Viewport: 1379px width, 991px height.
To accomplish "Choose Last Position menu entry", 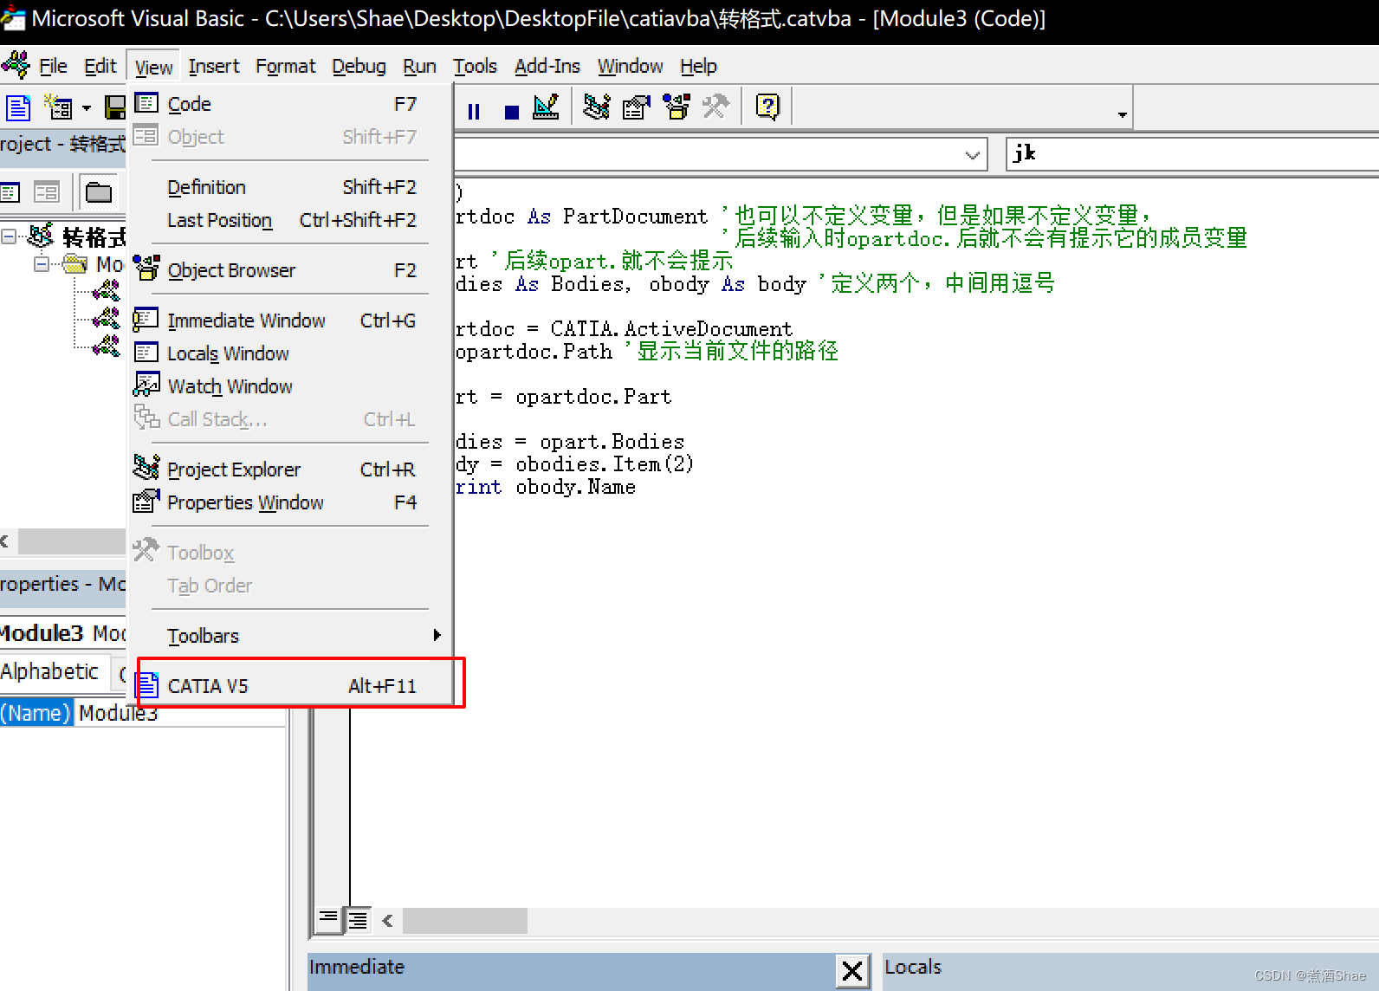I will coord(292,220).
